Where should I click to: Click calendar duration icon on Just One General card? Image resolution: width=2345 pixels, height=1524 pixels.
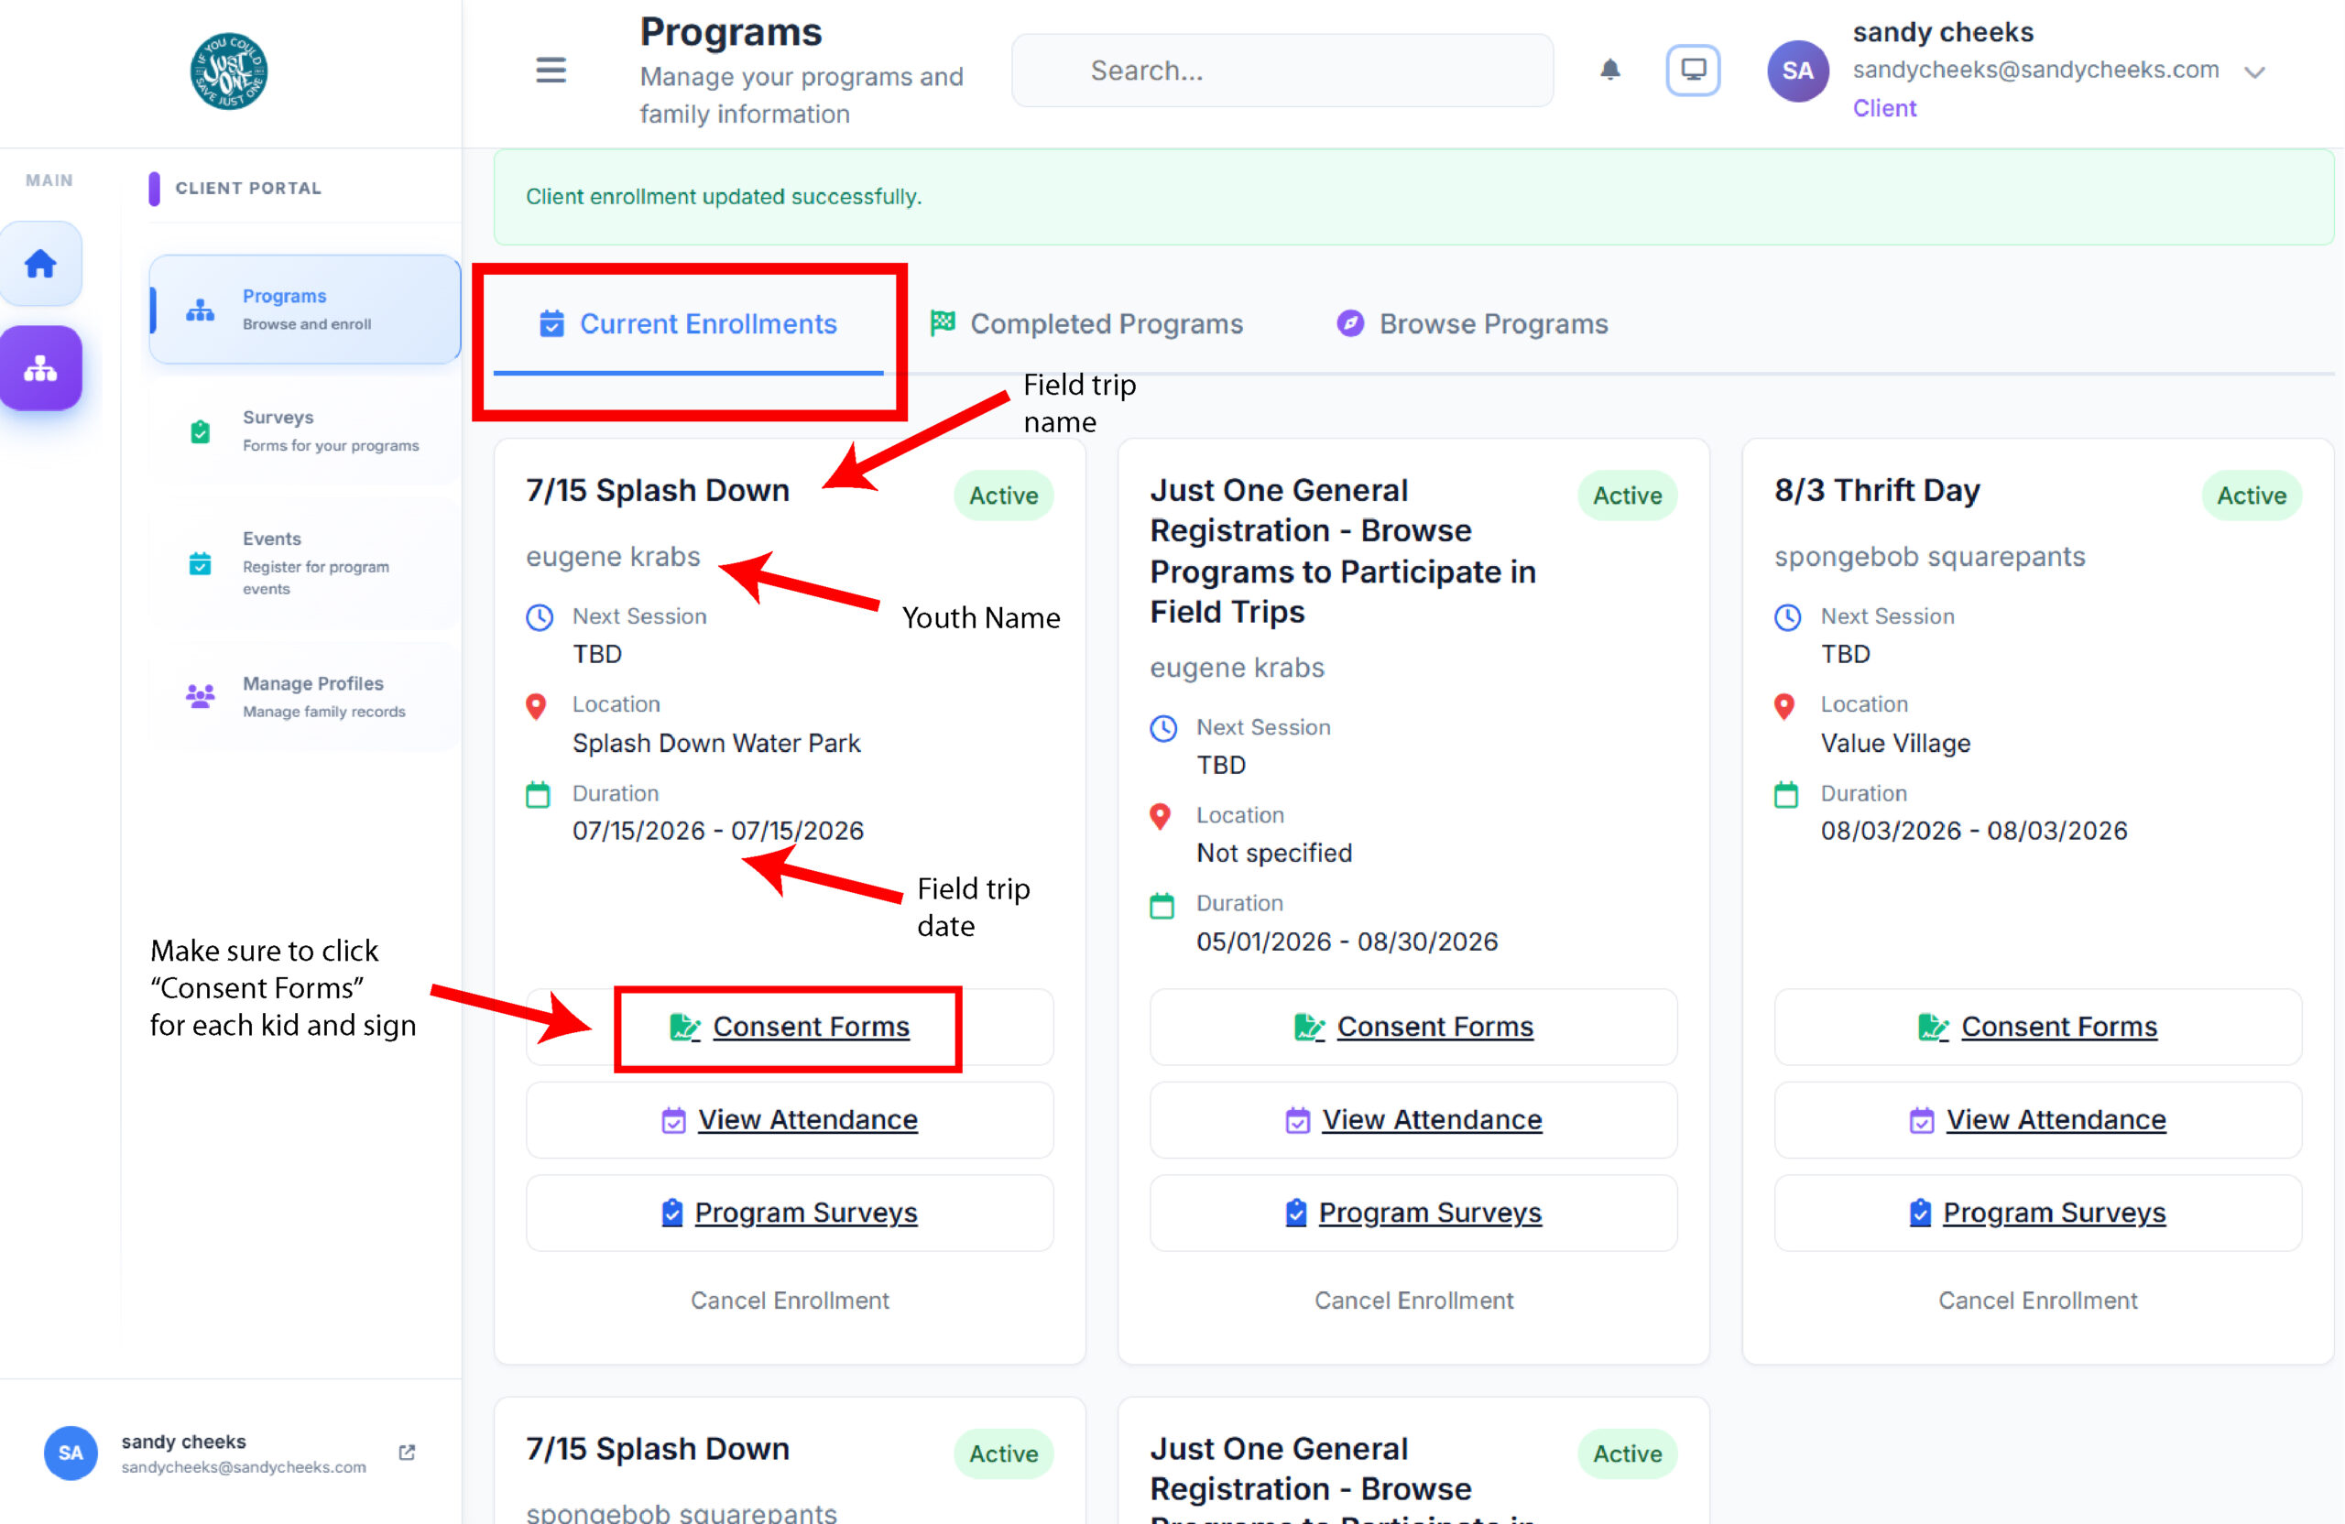pyautogui.click(x=1162, y=906)
